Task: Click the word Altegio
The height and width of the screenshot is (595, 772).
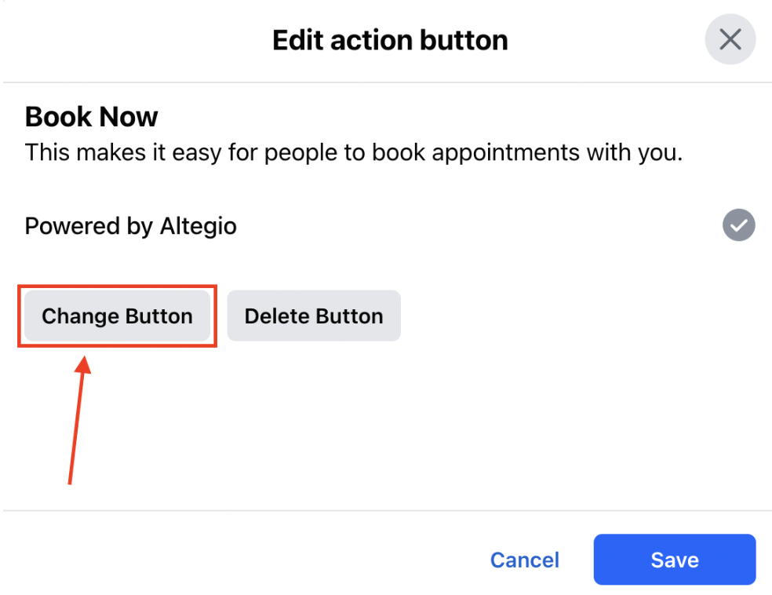Action: [x=198, y=227]
